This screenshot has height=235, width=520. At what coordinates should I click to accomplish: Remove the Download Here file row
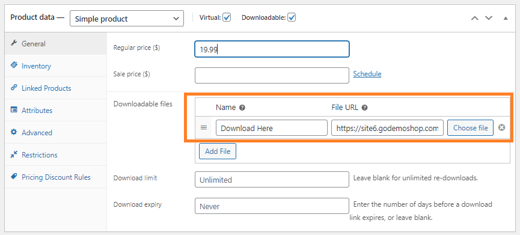(x=502, y=127)
